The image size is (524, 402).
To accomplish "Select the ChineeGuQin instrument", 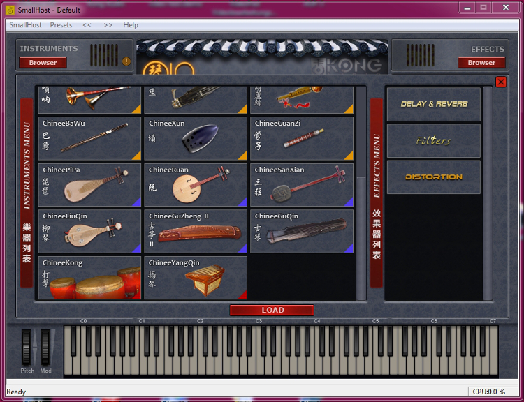I will click(x=302, y=232).
